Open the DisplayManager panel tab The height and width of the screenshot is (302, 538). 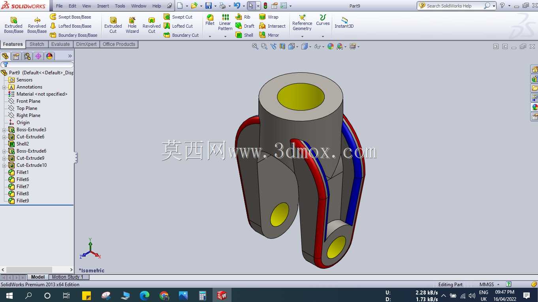tap(49, 56)
